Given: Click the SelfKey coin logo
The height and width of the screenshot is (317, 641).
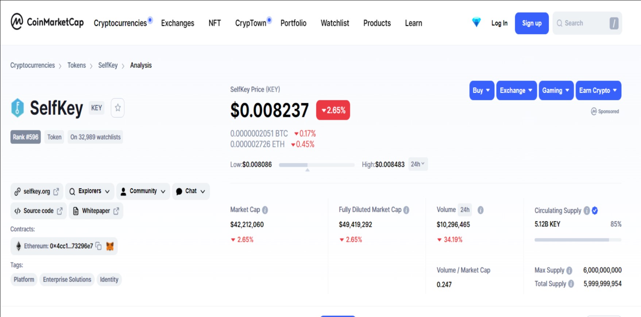Looking at the screenshot, I should pyautogui.click(x=18, y=108).
